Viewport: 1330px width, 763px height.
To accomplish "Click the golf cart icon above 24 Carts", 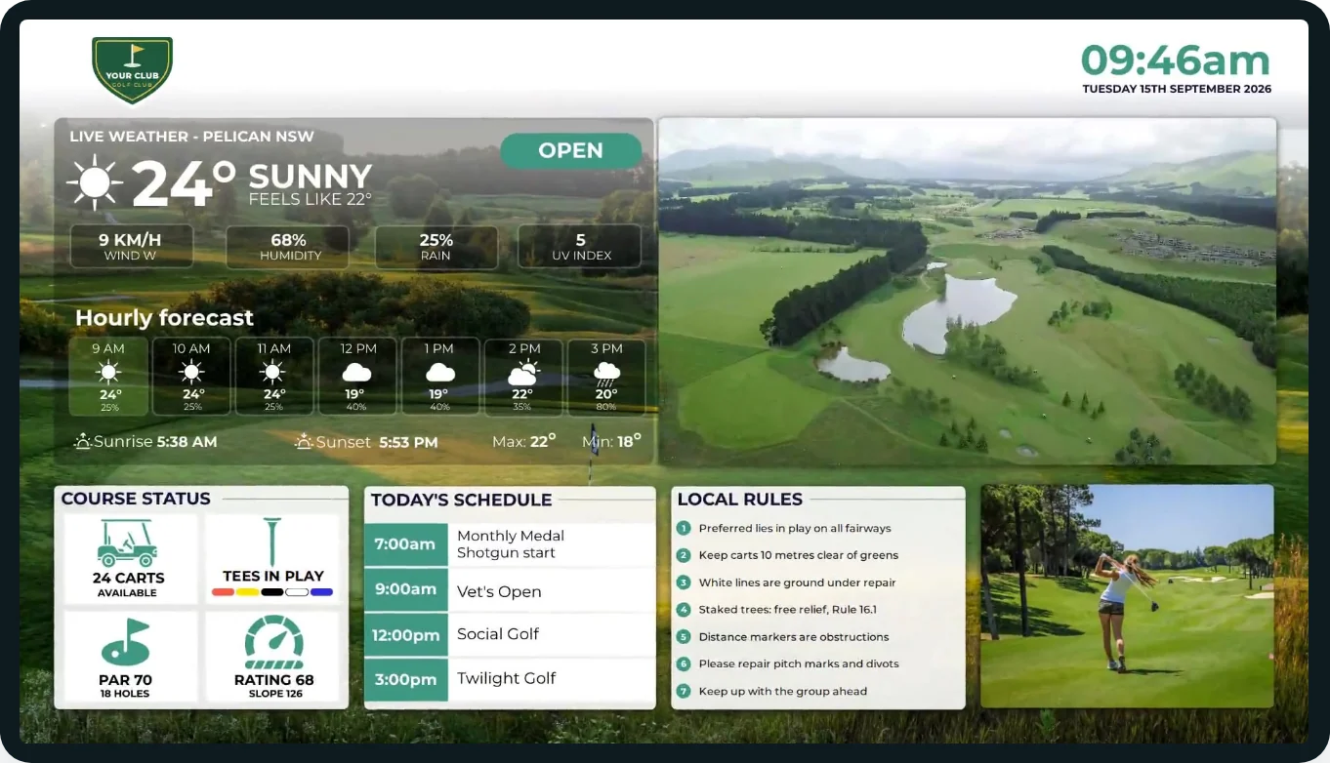I will tap(127, 542).
